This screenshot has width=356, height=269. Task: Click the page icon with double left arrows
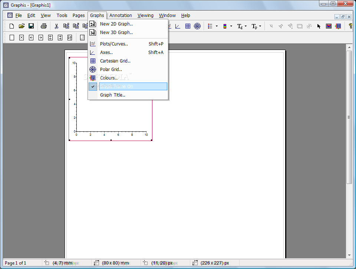tap(50, 38)
